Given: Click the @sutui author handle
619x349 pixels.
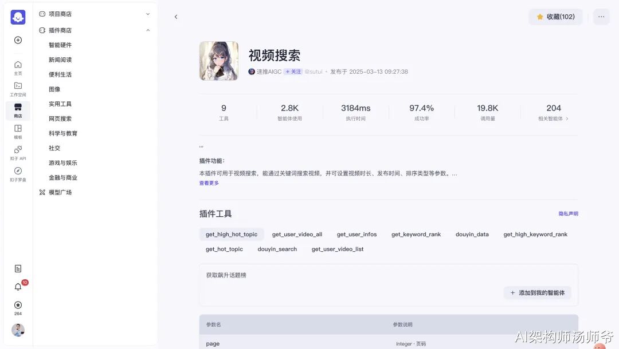Looking at the screenshot, I should [x=314, y=72].
